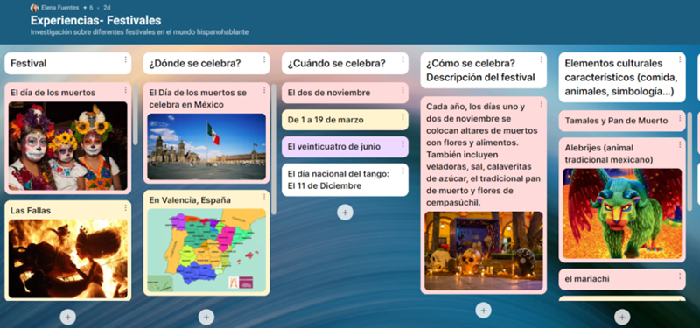This screenshot has height=328, width=700.
Task: Click the Festival column scrollbar
Action: (x=136, y=114)
